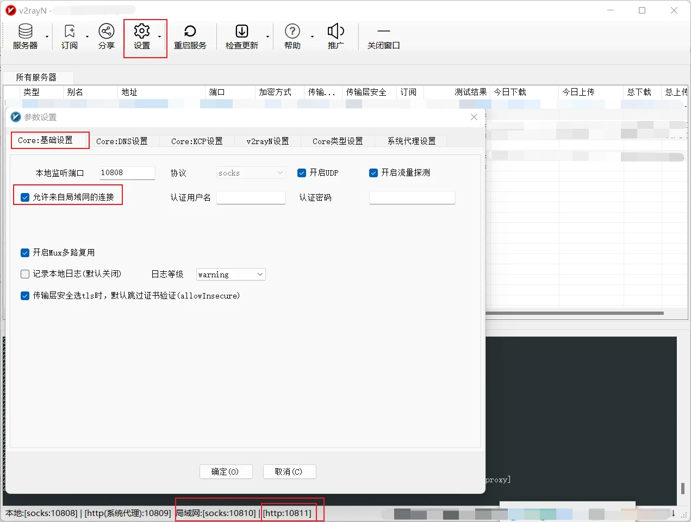
Task: Open the 分享 share icon
Action: coord(107,31)
